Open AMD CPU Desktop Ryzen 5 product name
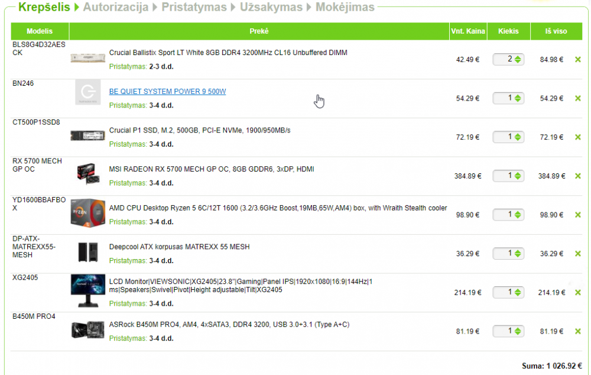 278,208
